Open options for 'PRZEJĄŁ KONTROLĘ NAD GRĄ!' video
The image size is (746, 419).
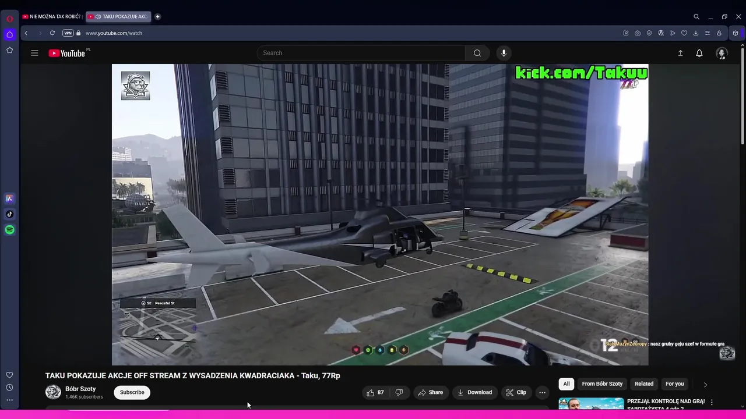[712, 402]
